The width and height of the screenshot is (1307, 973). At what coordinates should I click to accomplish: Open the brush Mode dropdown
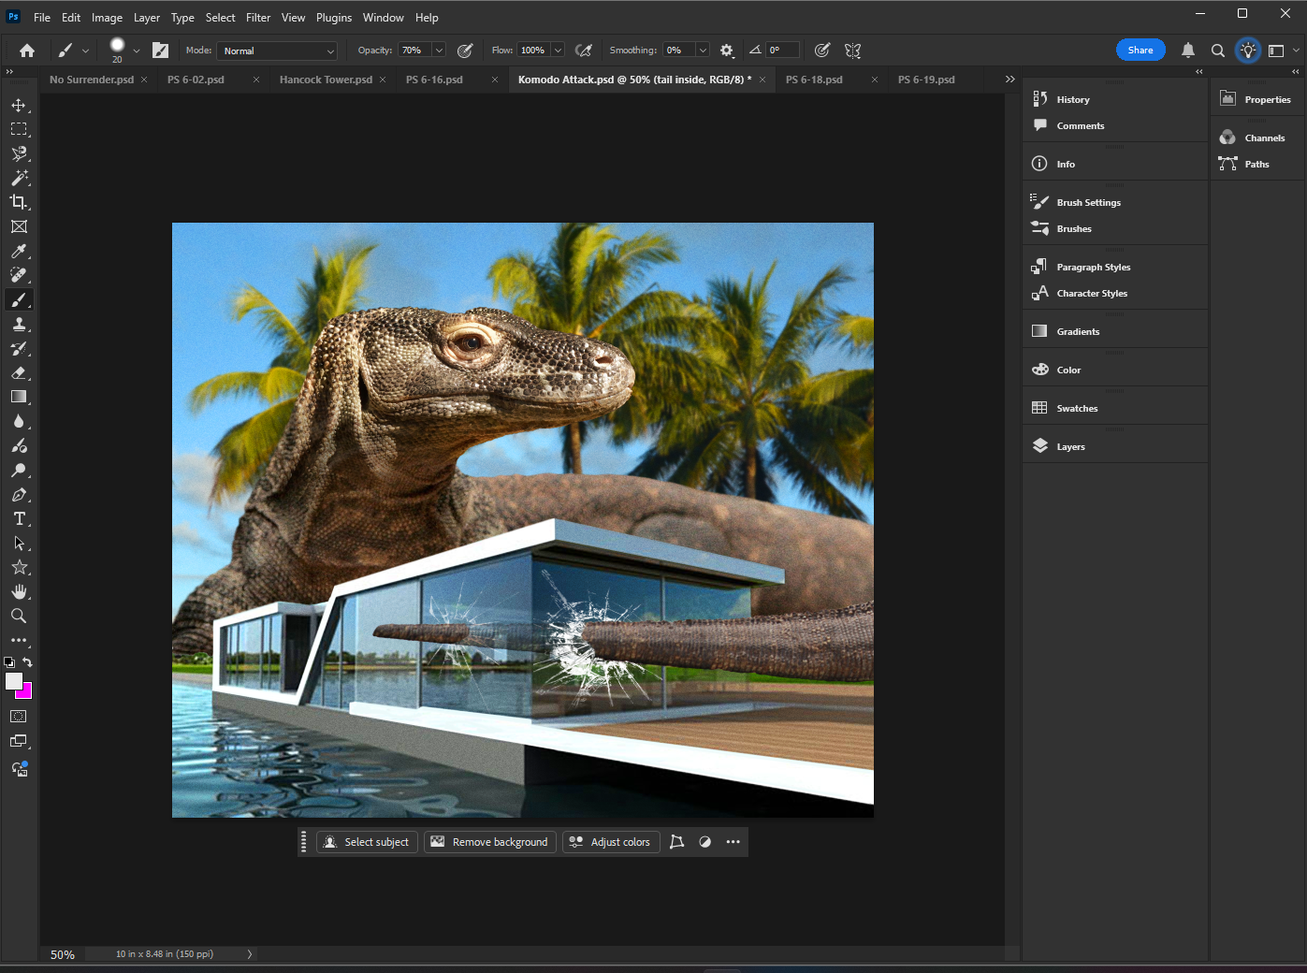point(276,50)
